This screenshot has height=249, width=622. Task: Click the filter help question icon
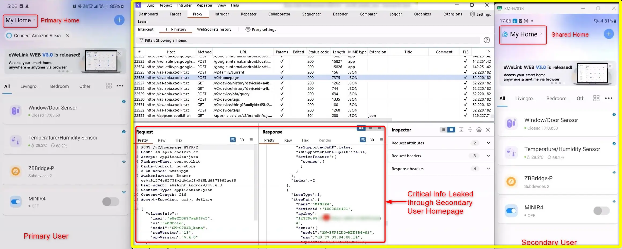(x=487, y=40)
